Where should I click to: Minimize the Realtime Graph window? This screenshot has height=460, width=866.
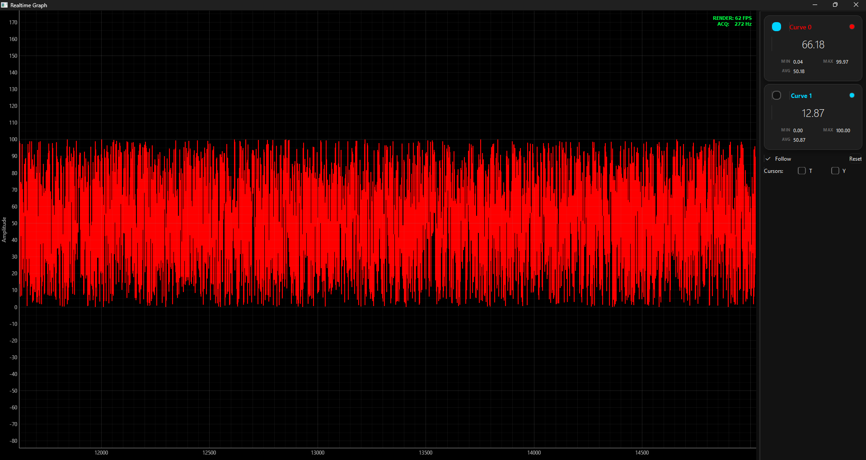(815, 5)
